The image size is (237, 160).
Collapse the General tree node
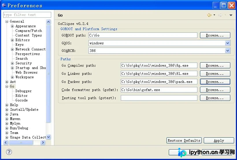[7, 21]
